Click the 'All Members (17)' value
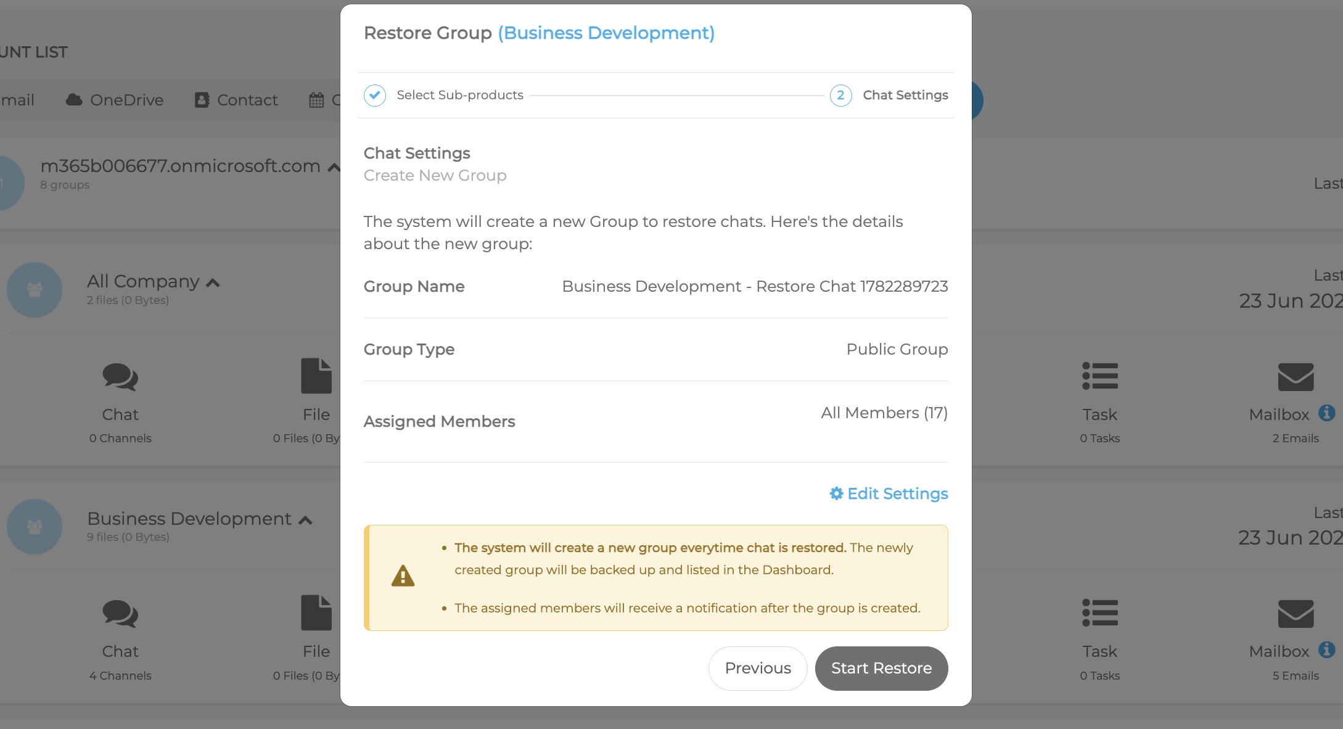 (x=884, y=413)
